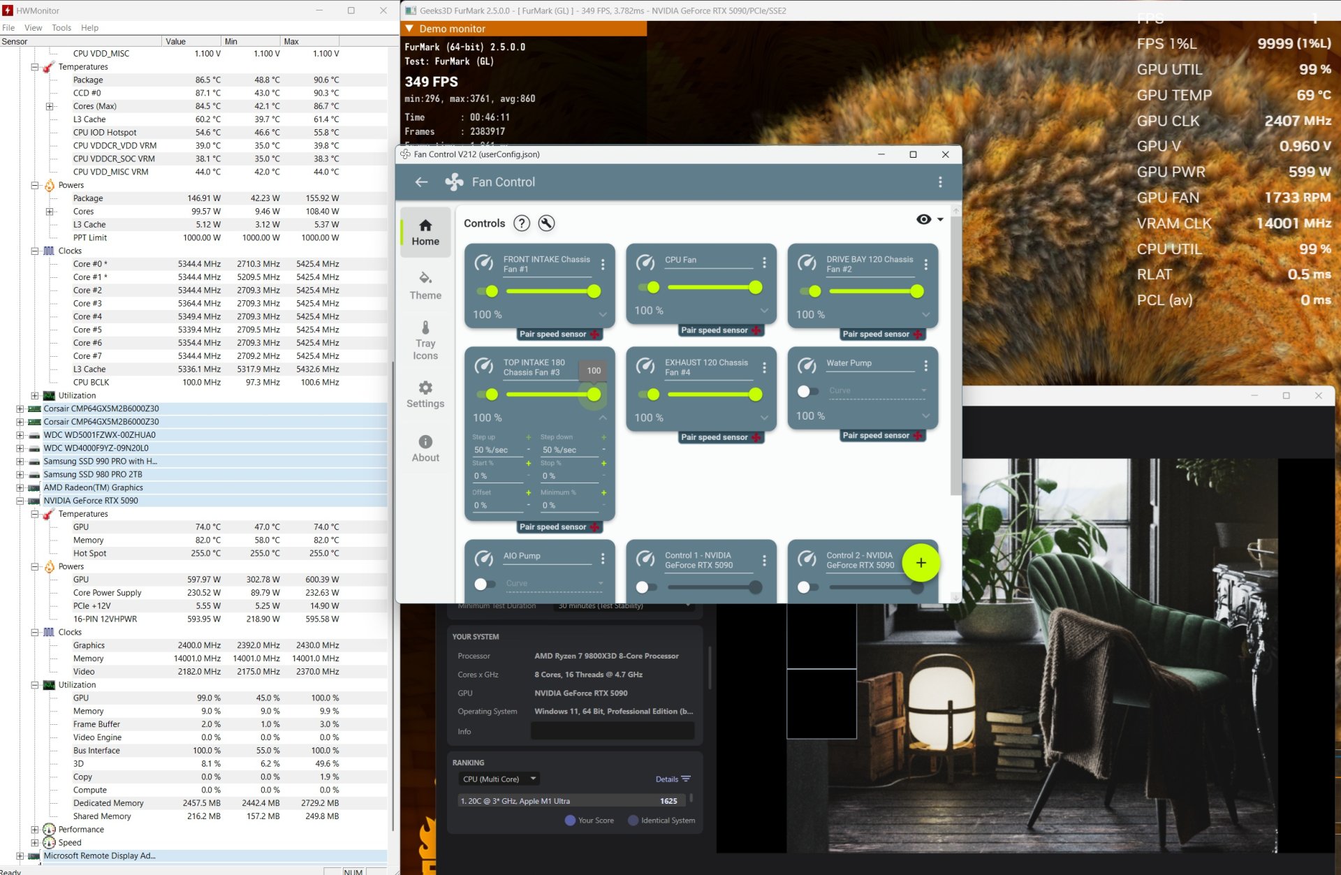Click the Info text field under Your System
Viewport: 1341px width, 875px height.
pyautogui.click(x=613, y=731)
